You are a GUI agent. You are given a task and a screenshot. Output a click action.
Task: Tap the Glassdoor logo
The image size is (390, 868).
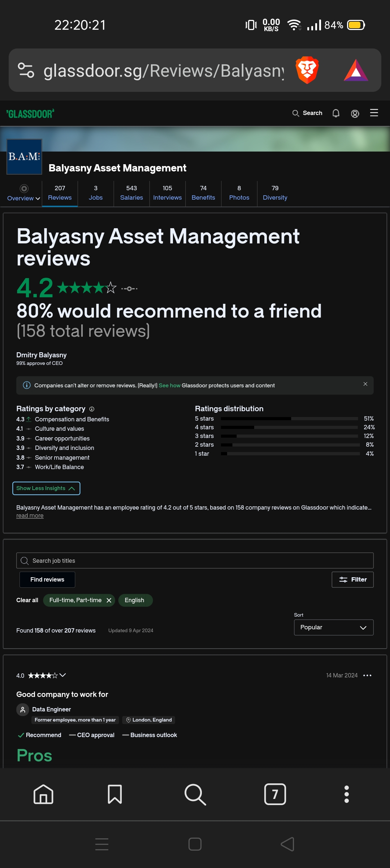pos(30,114)
